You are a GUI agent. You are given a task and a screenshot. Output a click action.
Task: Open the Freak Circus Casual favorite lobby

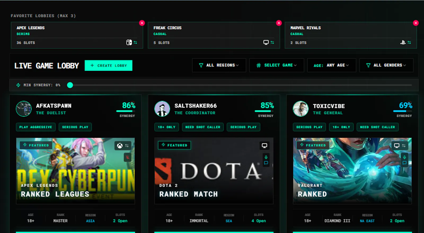[x=214, y=35]
